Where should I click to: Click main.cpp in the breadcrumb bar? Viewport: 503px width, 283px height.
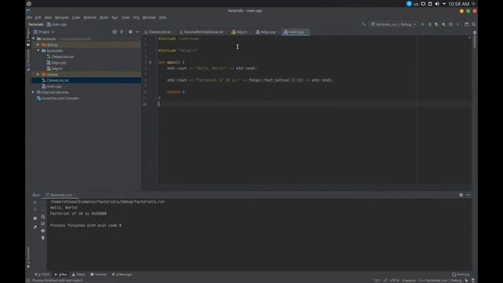click(57, 24)
